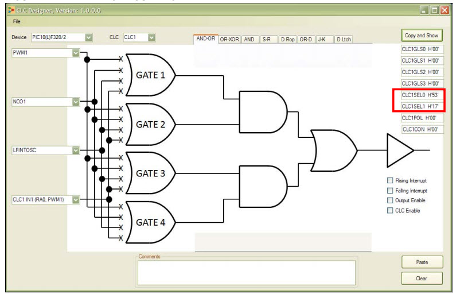
Task: Toggle Gate 1's PWM1 input X marker
Action: point(120,59)
